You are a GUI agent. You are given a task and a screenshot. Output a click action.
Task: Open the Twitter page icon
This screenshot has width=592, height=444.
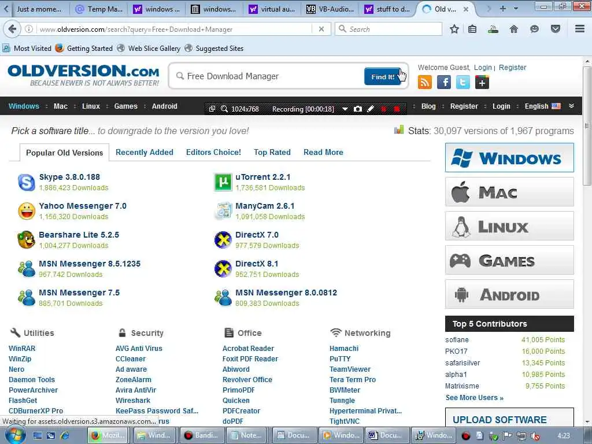coord(463,82)
